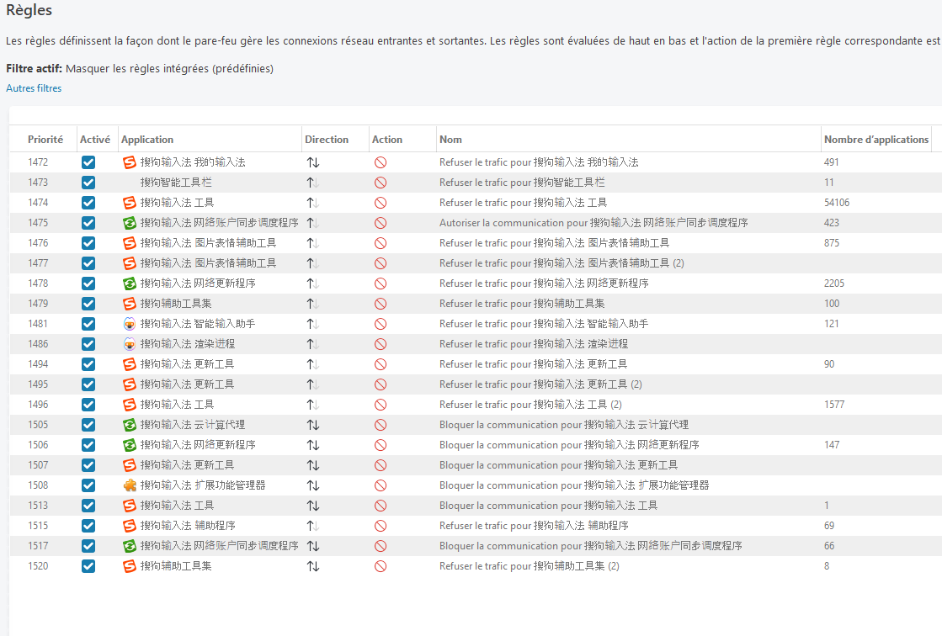
Task: Click the green update app icon in row 1478
Action: [x=129, y=284]
